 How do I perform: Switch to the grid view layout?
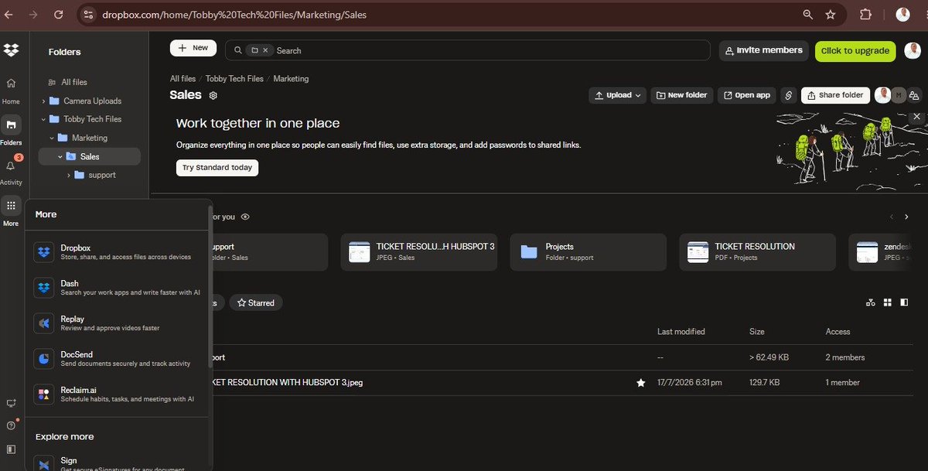click(888, 302)
